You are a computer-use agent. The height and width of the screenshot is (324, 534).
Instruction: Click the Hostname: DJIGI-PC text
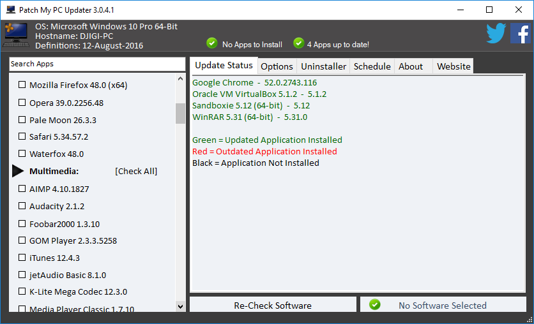coord(74,36)
